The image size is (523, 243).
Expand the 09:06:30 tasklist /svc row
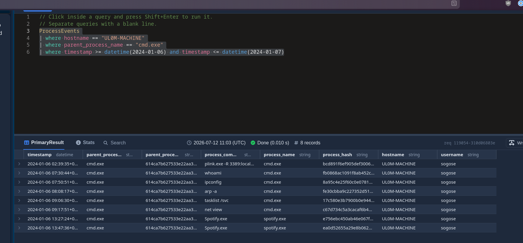19,200
